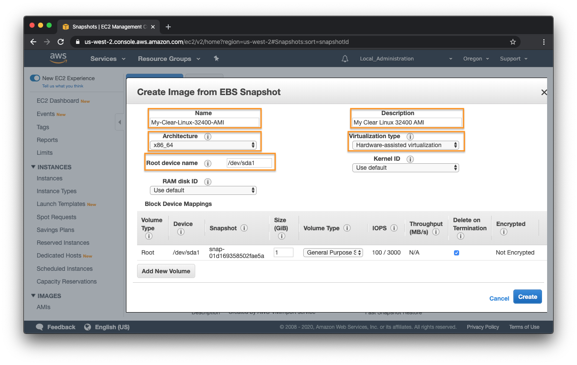Open the Local_Administration account menu
Viewport: 577px width, 365px height.
[x=406, y=59]
